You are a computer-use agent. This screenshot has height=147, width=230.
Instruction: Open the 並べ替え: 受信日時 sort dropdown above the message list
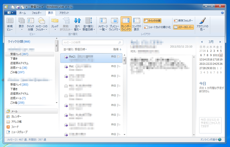pos(75,49)
